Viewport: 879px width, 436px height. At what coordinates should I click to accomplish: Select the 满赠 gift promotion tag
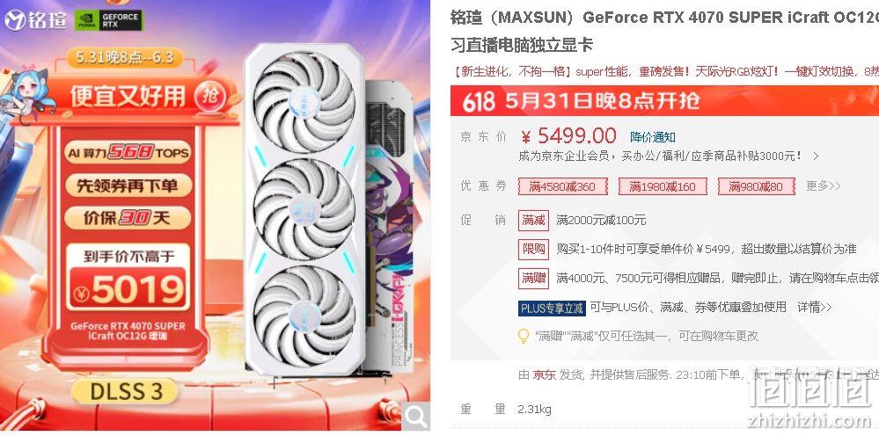click(x=533, y=278)
